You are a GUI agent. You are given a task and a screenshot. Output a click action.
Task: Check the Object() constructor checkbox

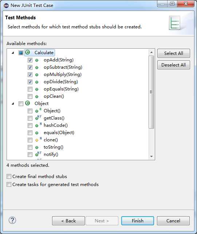(x=30, y=111)
